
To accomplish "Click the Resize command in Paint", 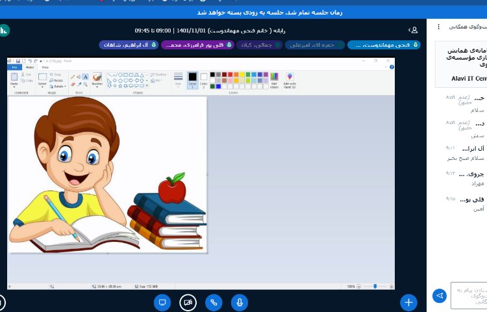I will [56, 81].
